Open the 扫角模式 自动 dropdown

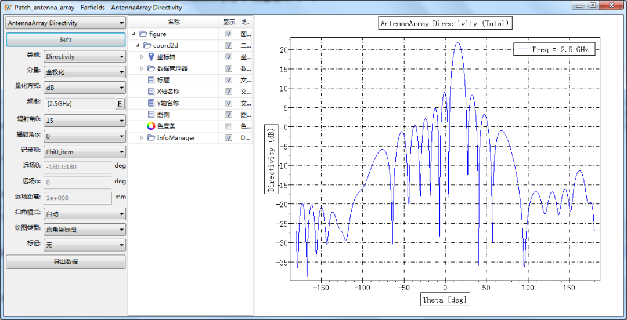pos(84,214)
